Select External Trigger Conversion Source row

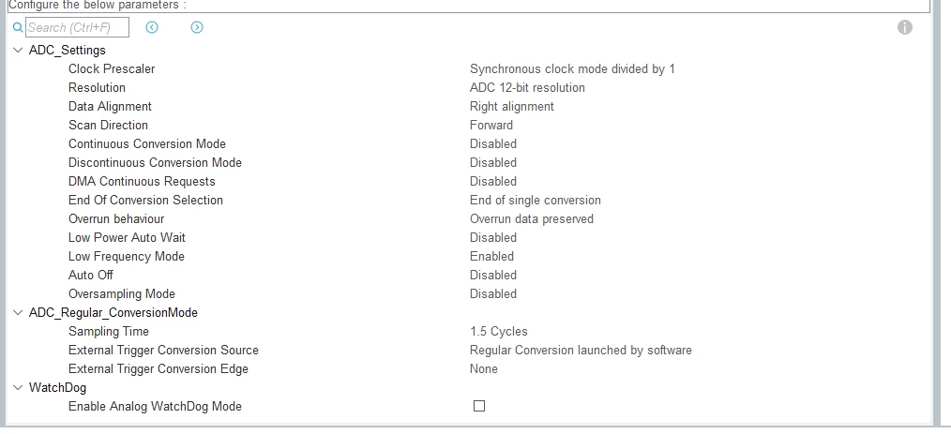(468, 351)
